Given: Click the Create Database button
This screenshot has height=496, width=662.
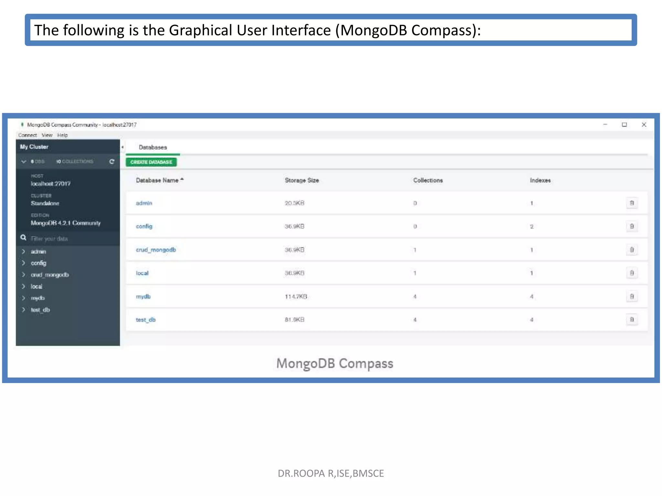Looking at the screenshot, I should click(x=151, y=162).
